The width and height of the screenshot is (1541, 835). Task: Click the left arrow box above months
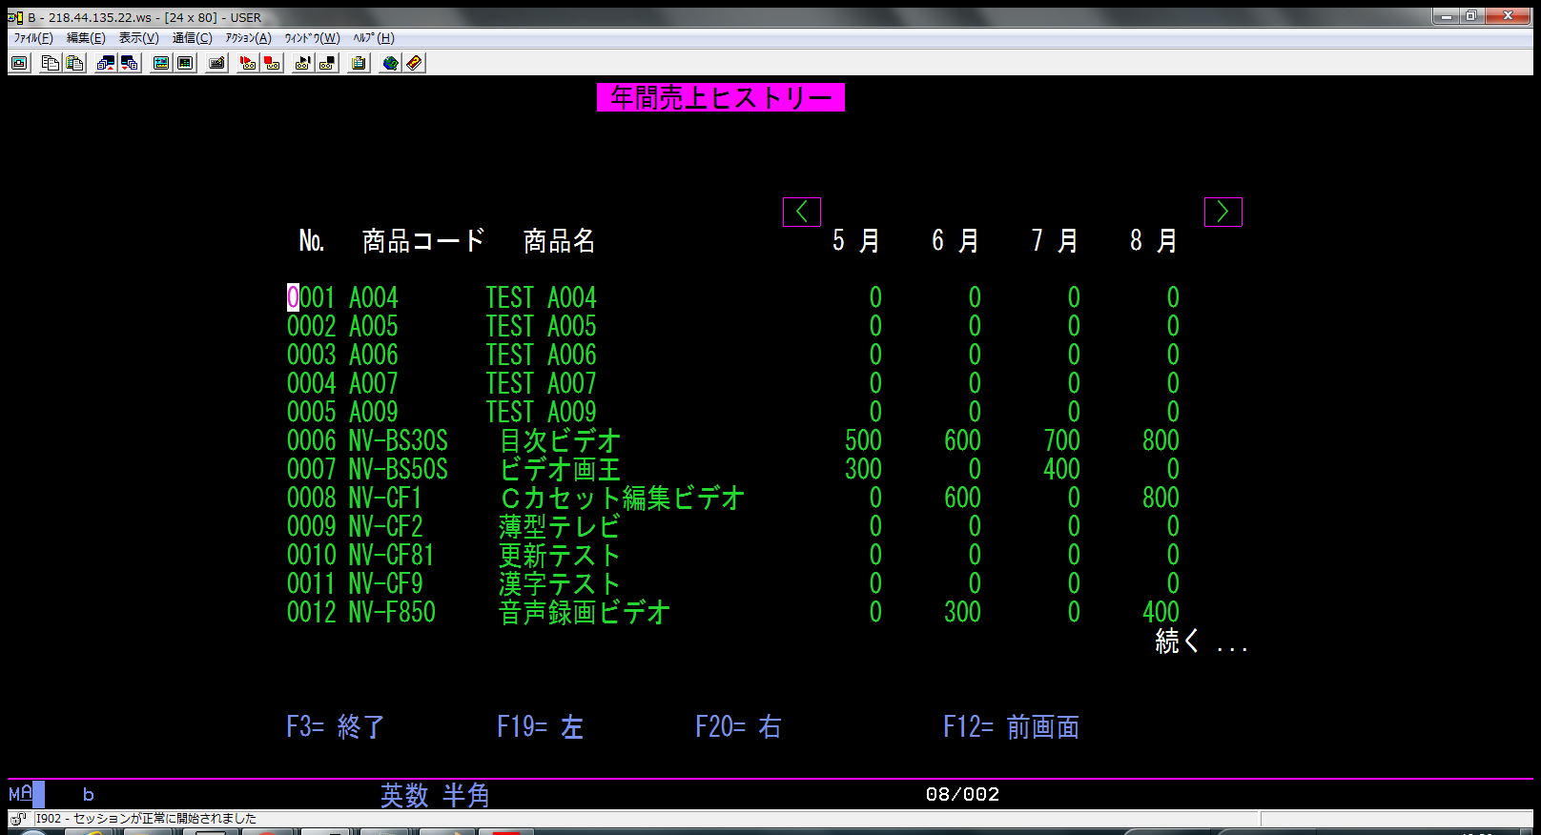[x=802, y=212]
